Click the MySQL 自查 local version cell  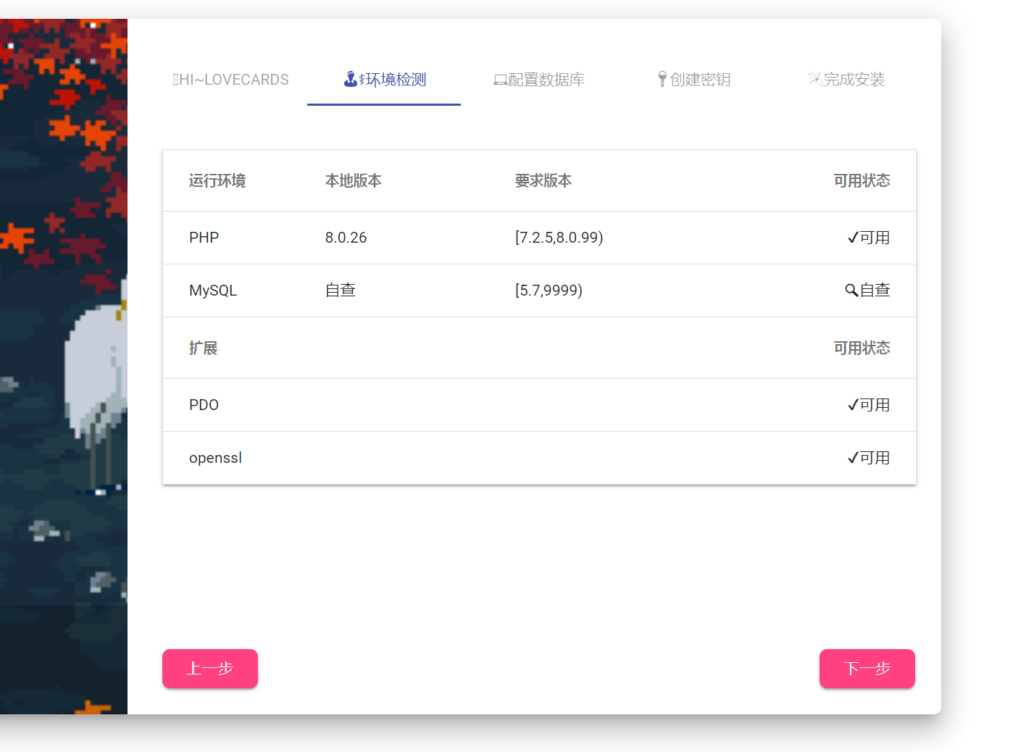click(x=340, y=291)
